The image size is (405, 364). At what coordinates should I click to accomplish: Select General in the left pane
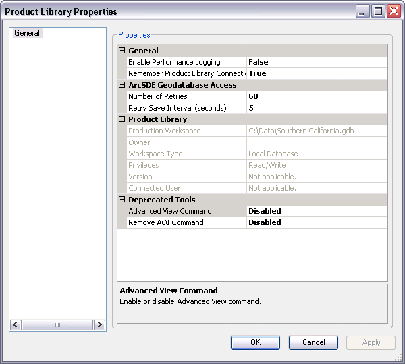27,33
